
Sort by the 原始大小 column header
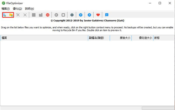(x=121, y=38)
